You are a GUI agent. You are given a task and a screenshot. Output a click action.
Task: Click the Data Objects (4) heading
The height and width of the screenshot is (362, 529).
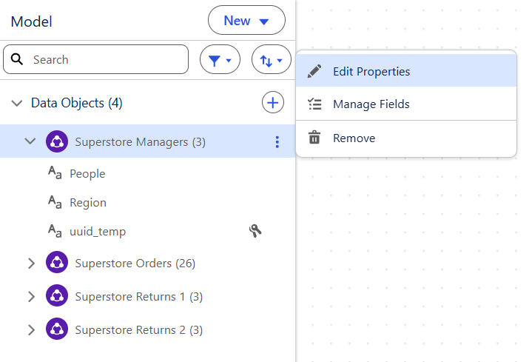click(77, 103)
